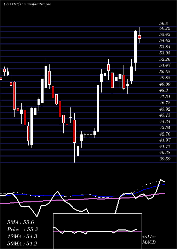Click the 56.8 price axis label
The width and height of the screenshot is (177, 249).
pyautogui.click(x=163, y=24)
